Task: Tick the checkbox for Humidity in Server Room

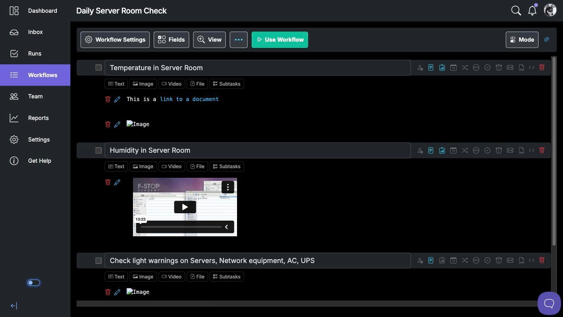Action: coord(99,150)
